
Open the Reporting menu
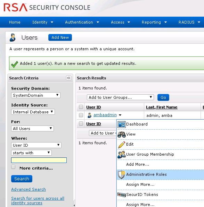pyautogui.click(x=154, y=22)
